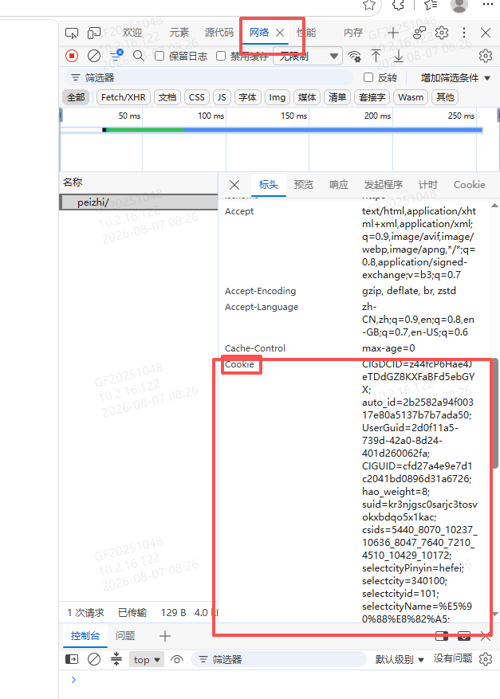Clear the console
The width and height of the screenshot is (500, 699).
click(x=94, y=659)
